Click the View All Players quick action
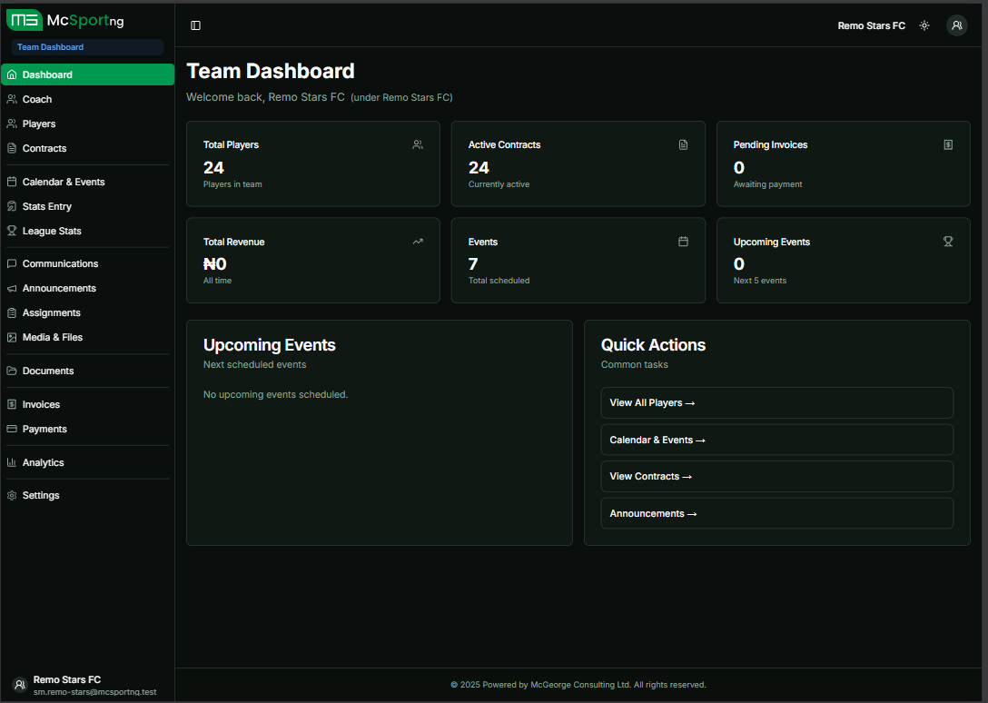 (776, 402)
